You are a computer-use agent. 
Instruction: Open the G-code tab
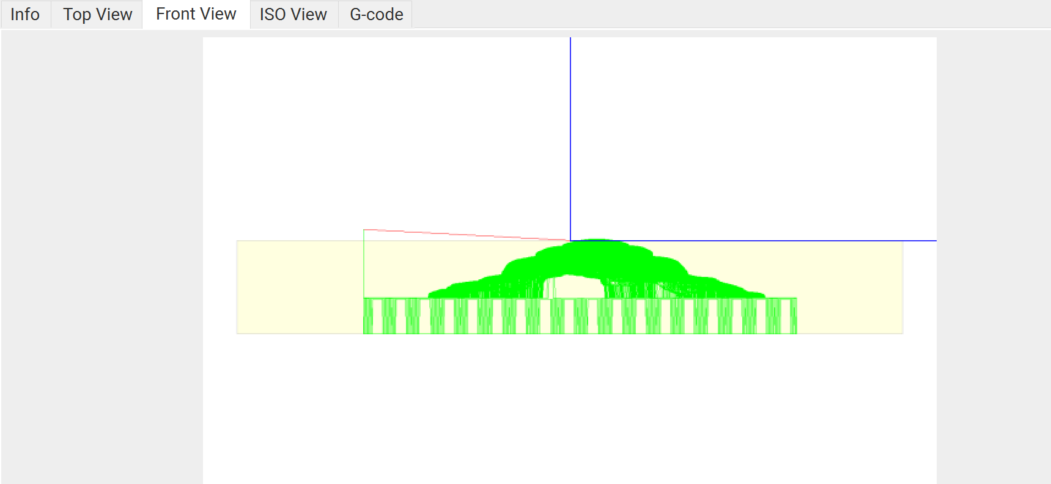point(376,15)
